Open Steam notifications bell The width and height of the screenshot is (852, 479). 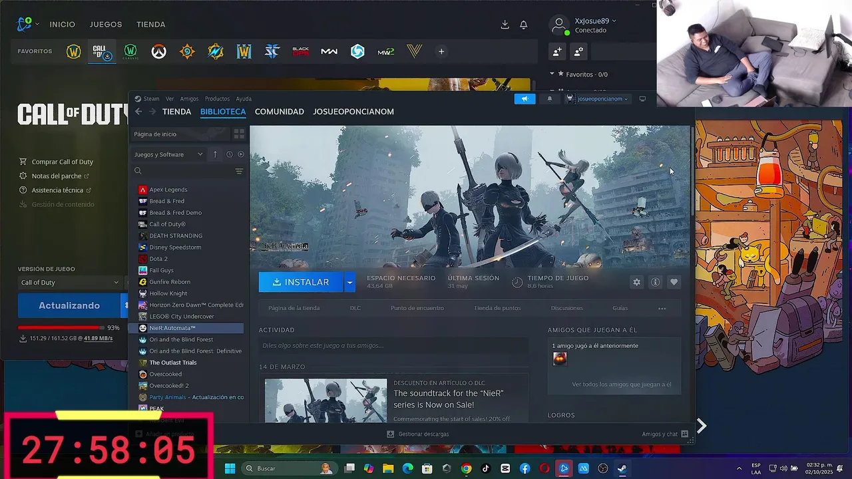(x=549, y=98)
